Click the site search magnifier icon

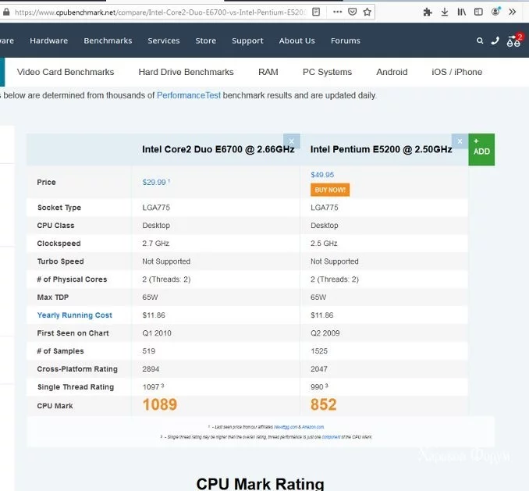(x=480, y=41)
